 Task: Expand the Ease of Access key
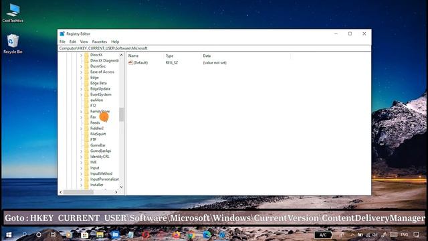[81, 72]
